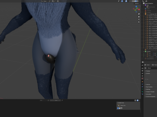Open the Tool properties tab
The height and width of the screenshot is (117, 157).
point(142,65)
